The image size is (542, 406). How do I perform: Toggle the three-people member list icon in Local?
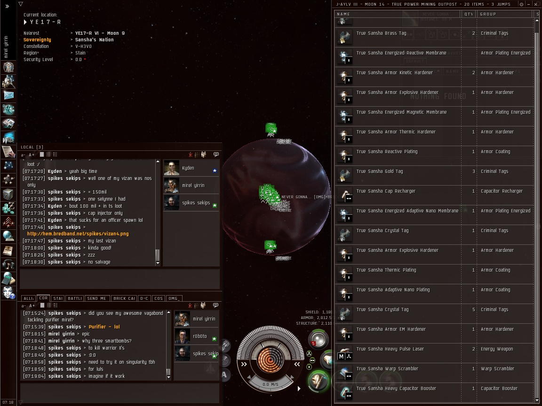[204, 154]
